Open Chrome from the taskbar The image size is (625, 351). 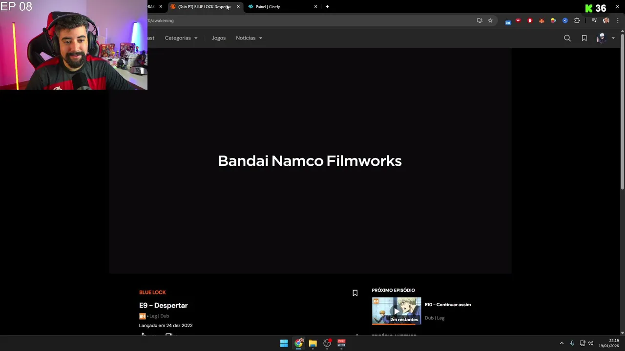pyautogui.click(x=298, y=344)
